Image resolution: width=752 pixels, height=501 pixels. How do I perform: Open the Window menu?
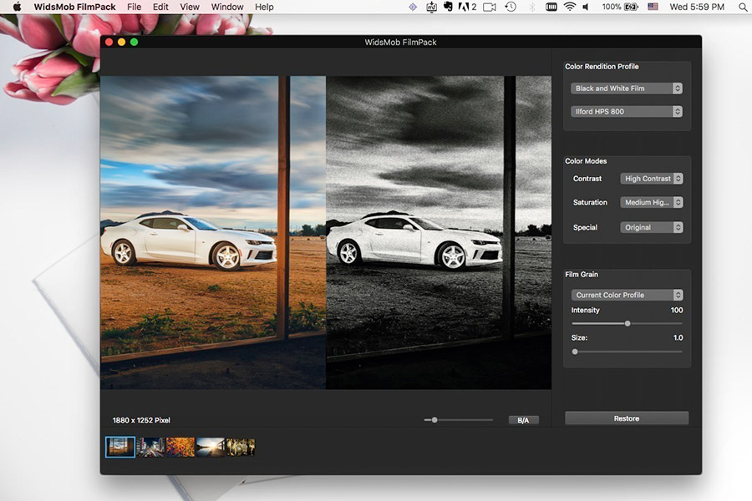[227, 7]
